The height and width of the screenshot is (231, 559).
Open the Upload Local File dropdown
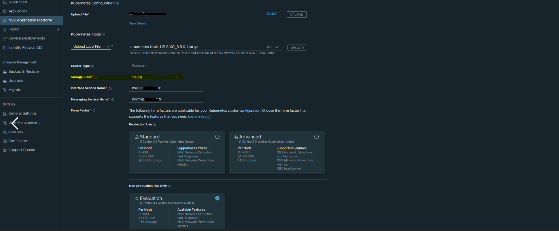click(91, 47)
